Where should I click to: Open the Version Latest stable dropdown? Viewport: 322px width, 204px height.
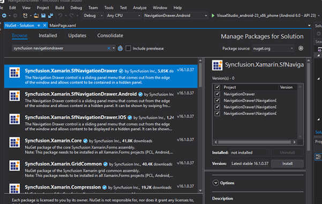[250, 163]
